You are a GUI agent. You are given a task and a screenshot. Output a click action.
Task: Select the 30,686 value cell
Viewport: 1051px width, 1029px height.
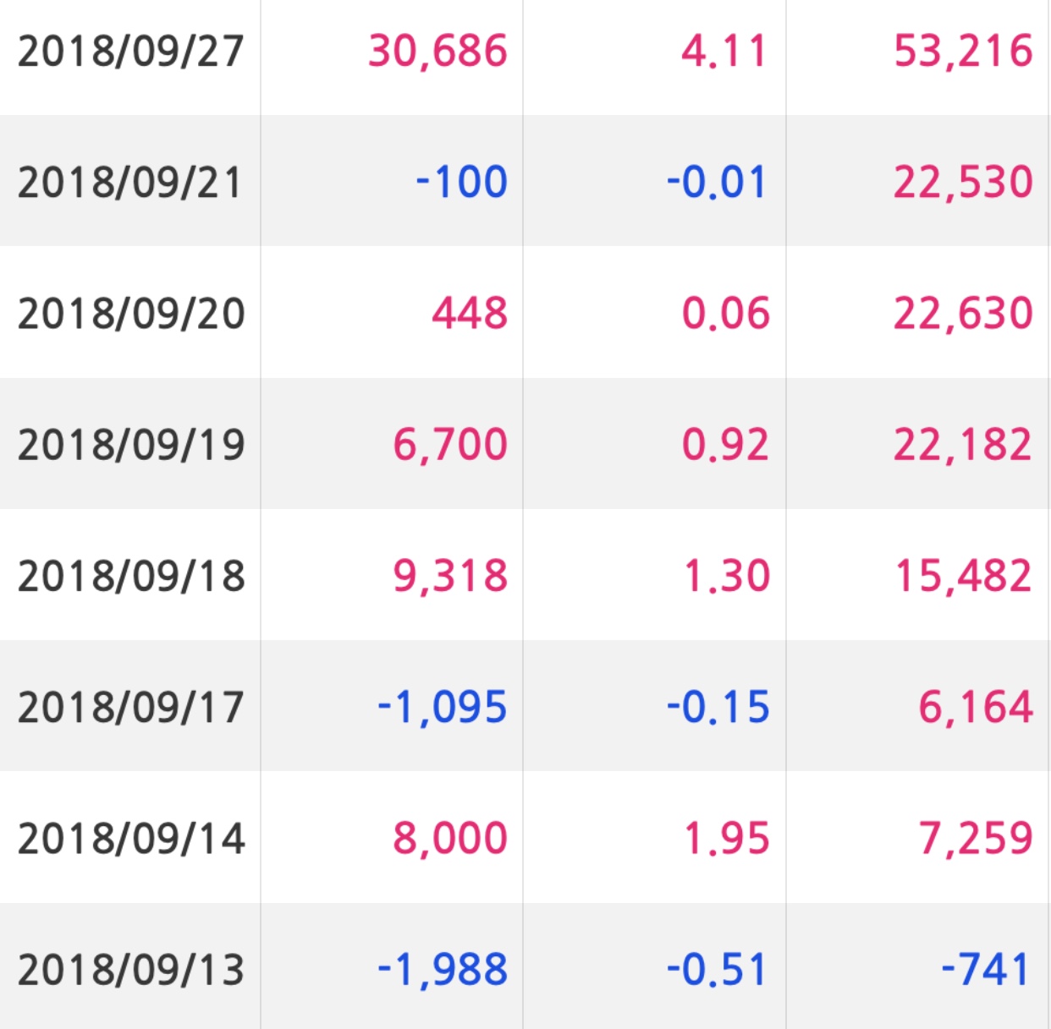[437, 51]
